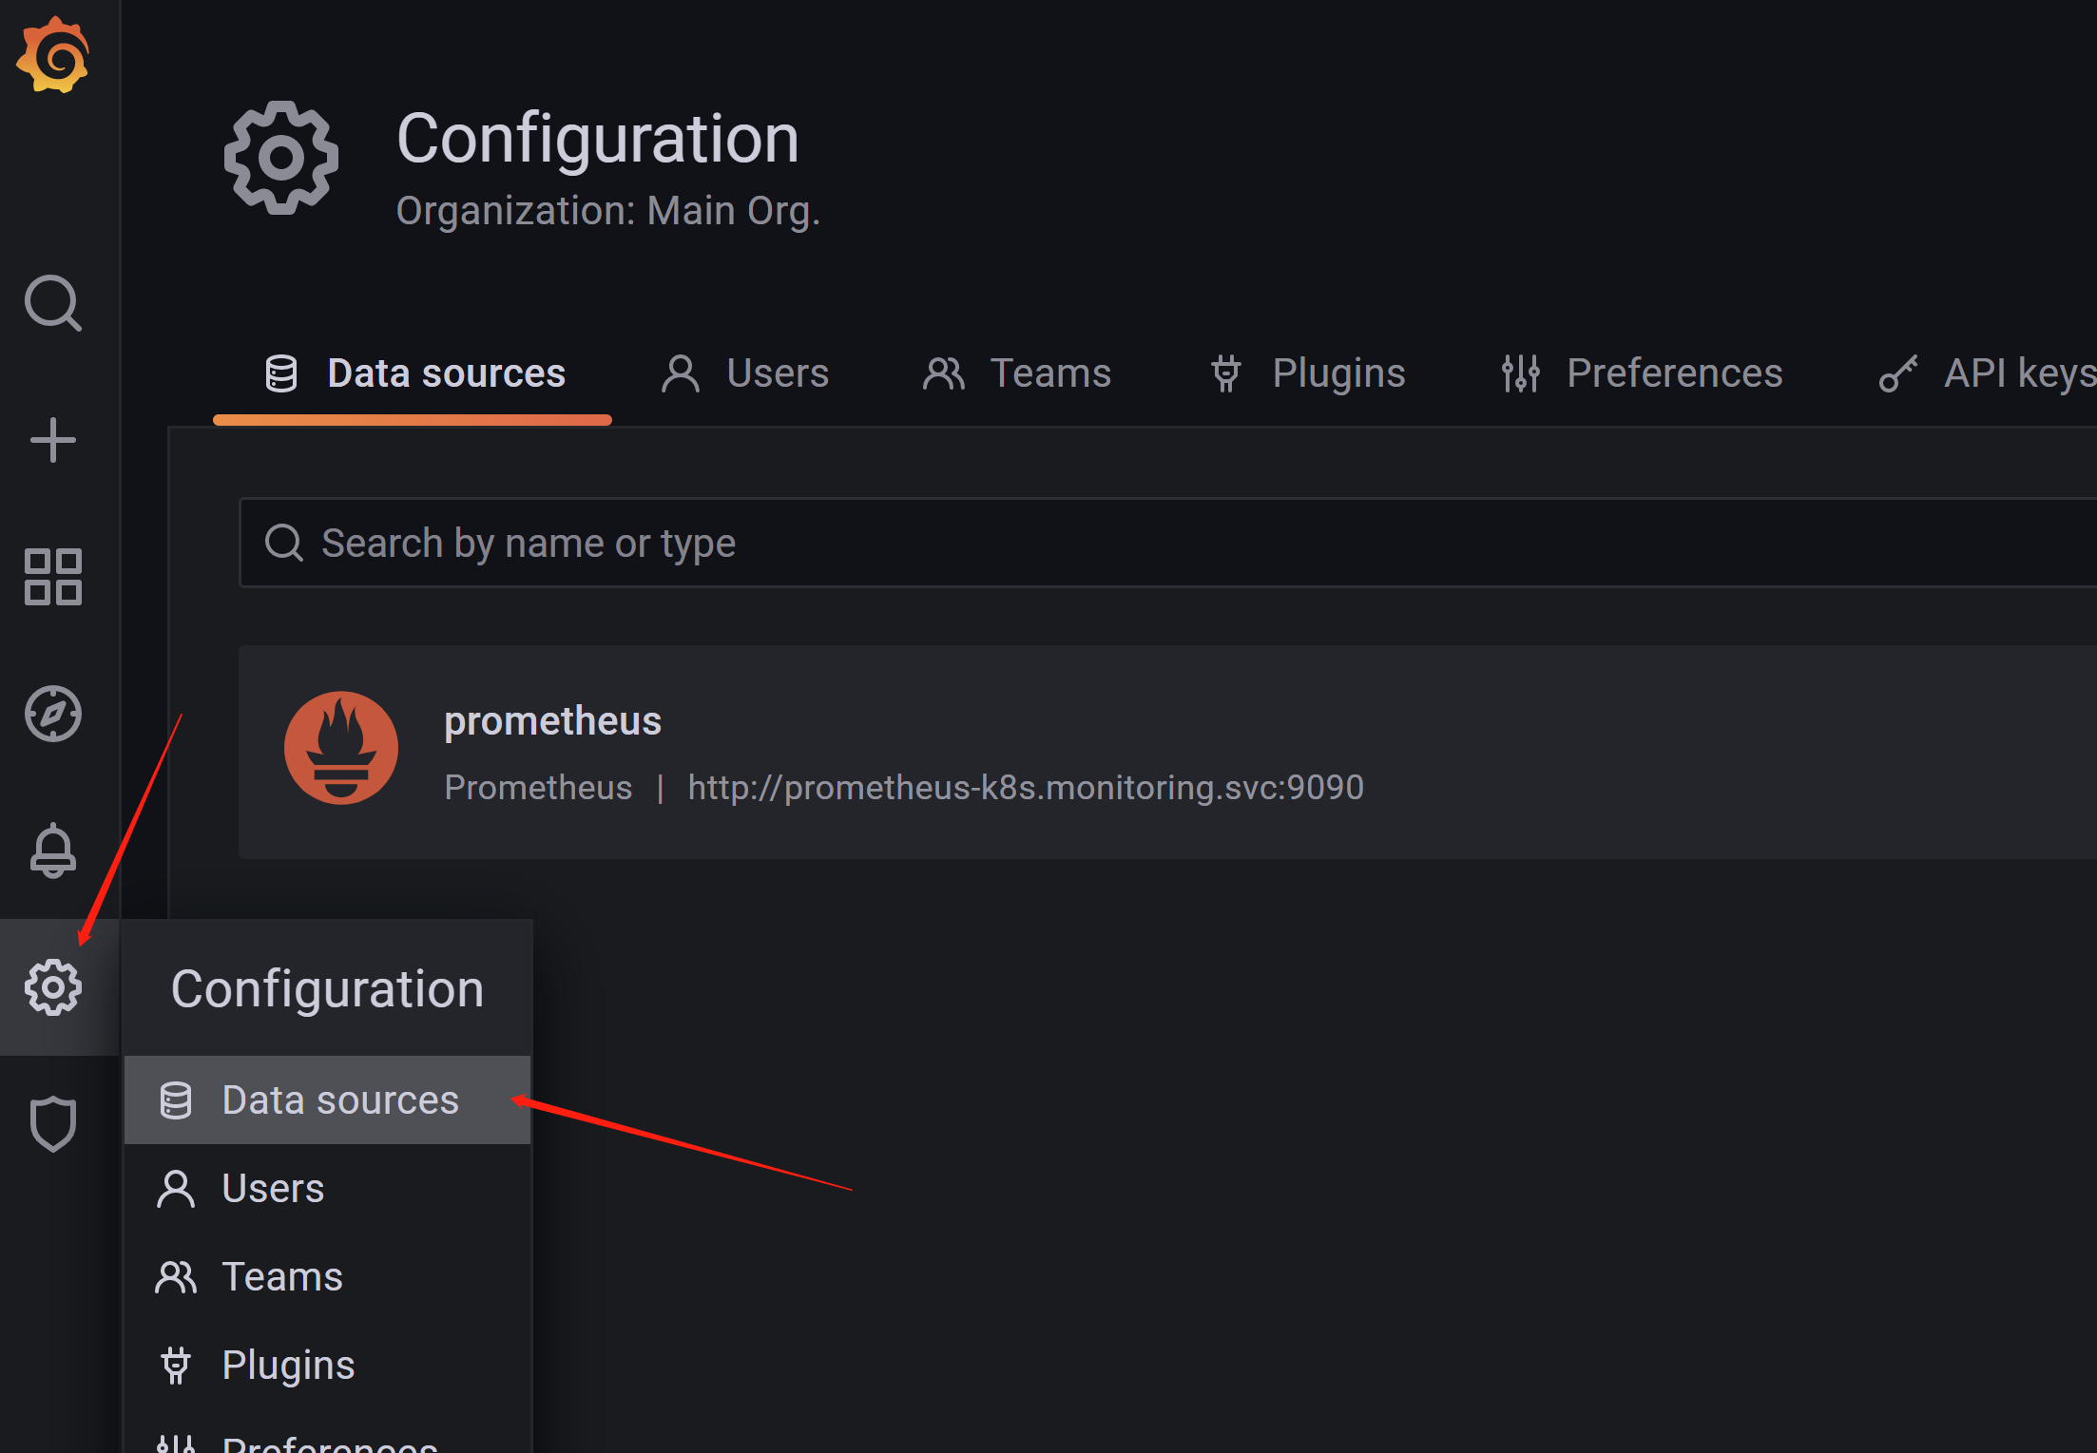
Task: Open the Server Admin shield icon
Action: tap(52, 1123)
